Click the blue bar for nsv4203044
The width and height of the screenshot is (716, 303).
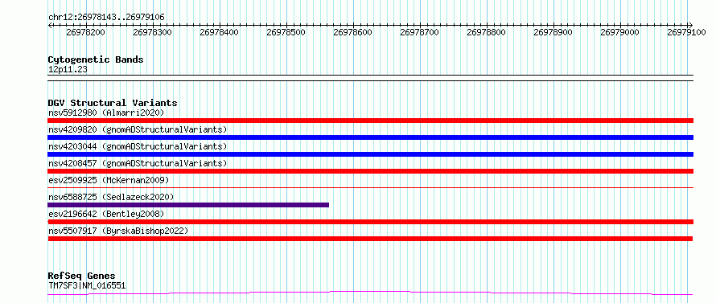click(370, 154)
